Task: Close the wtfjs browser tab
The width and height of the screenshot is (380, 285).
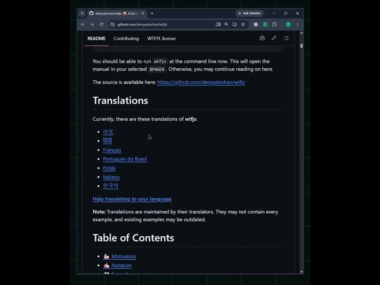Action: coord(142,13)
